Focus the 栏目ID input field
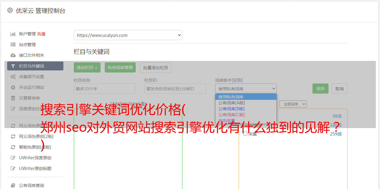The width and height of the screenshot is (380, 189). click(175, 89)
